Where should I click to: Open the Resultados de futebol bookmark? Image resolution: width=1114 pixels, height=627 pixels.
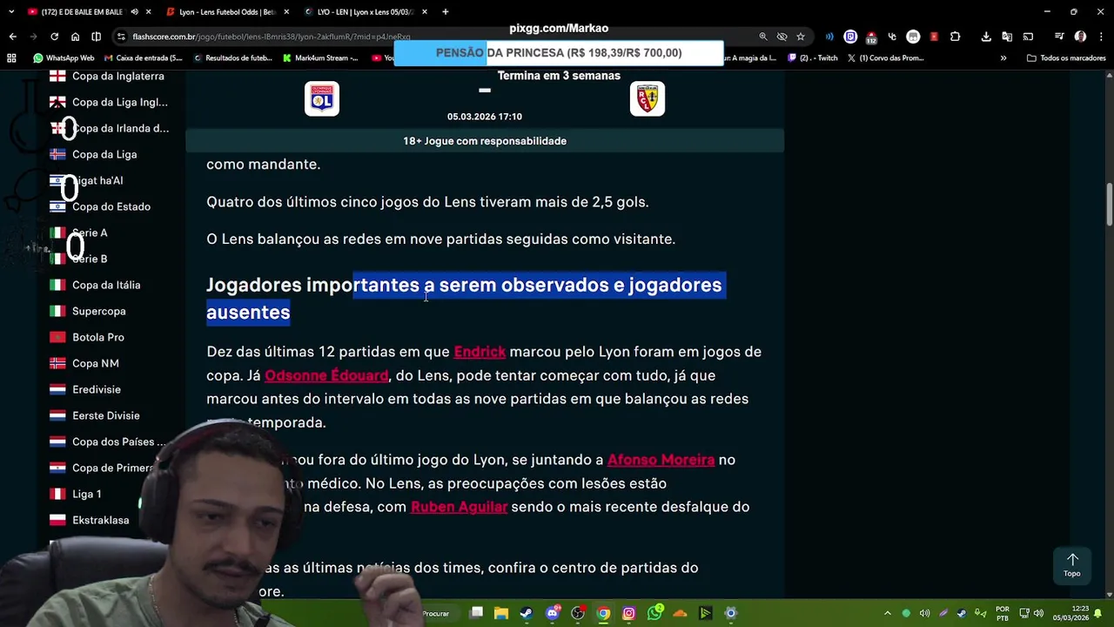(232, 58)
